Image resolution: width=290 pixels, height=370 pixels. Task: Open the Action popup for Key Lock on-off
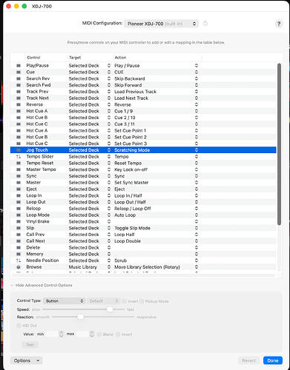(x=197, y=169)
